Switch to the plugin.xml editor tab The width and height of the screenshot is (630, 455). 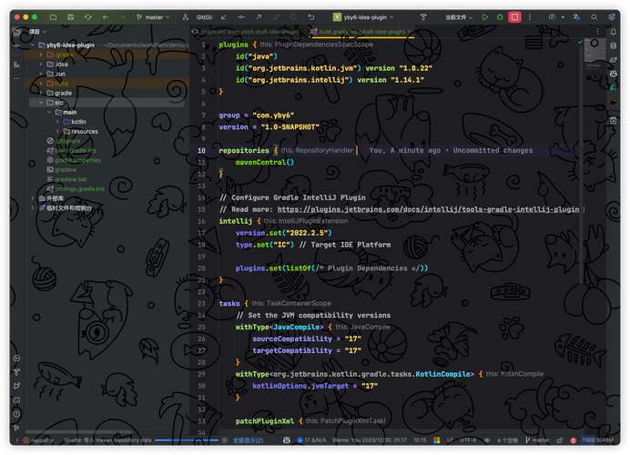point(246,31)
